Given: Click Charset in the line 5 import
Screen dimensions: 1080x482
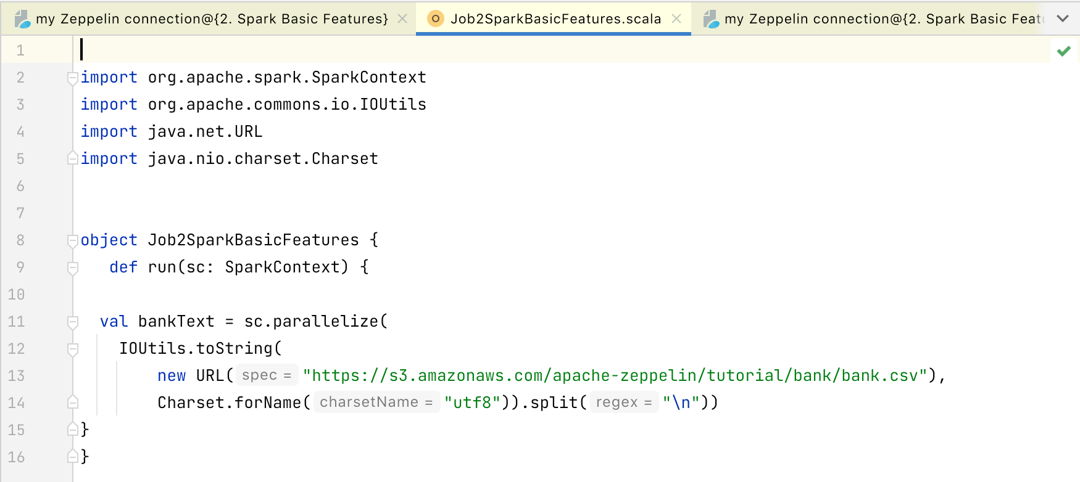Looking at the screenshot, I should click(345, 158).
